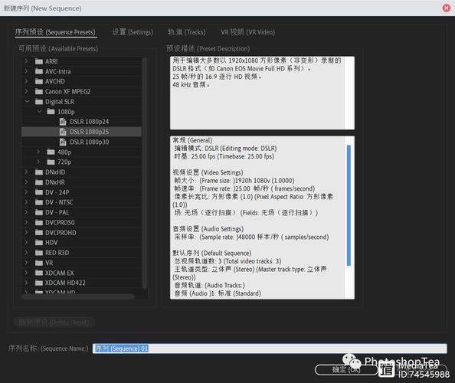Select the DSLR 1080p24 preset icon
This screenshot has height=383, width=455.
(x=63, y=122)
